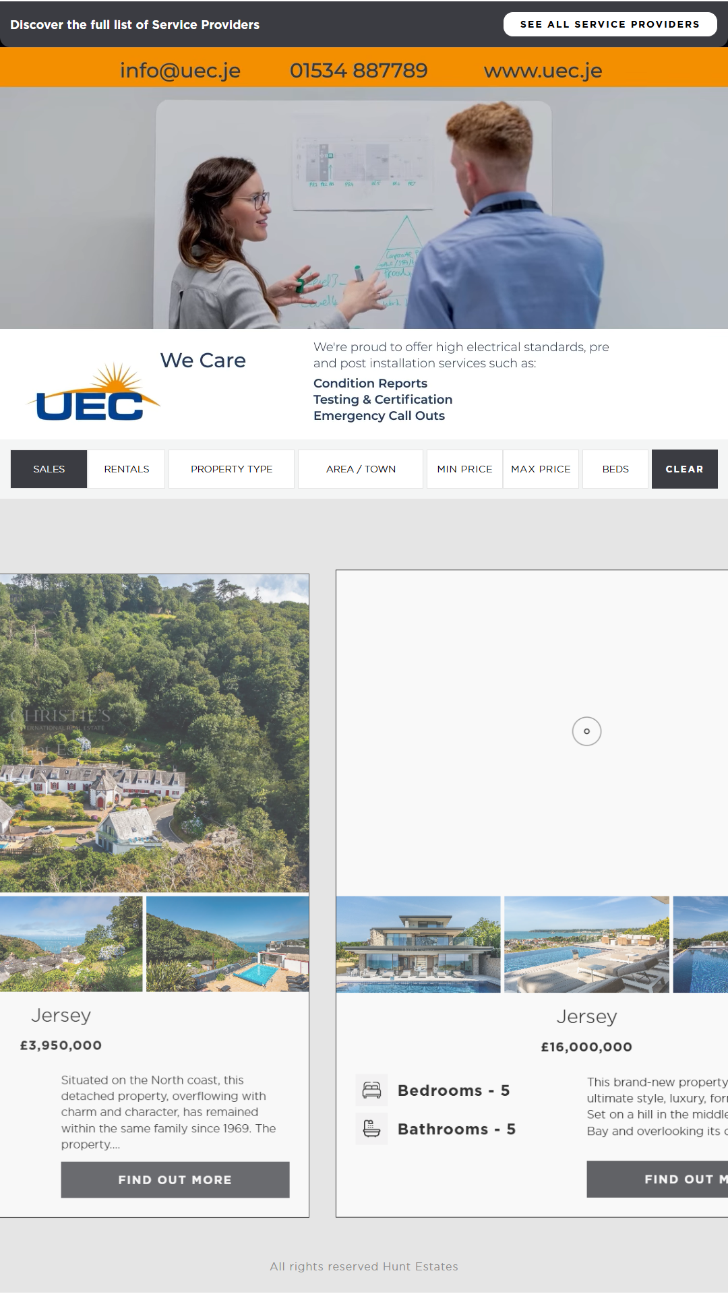This screenshot has height=1294, width=728.
Task: Click the bedrooms bed icon
Action: click(371, 1090)
